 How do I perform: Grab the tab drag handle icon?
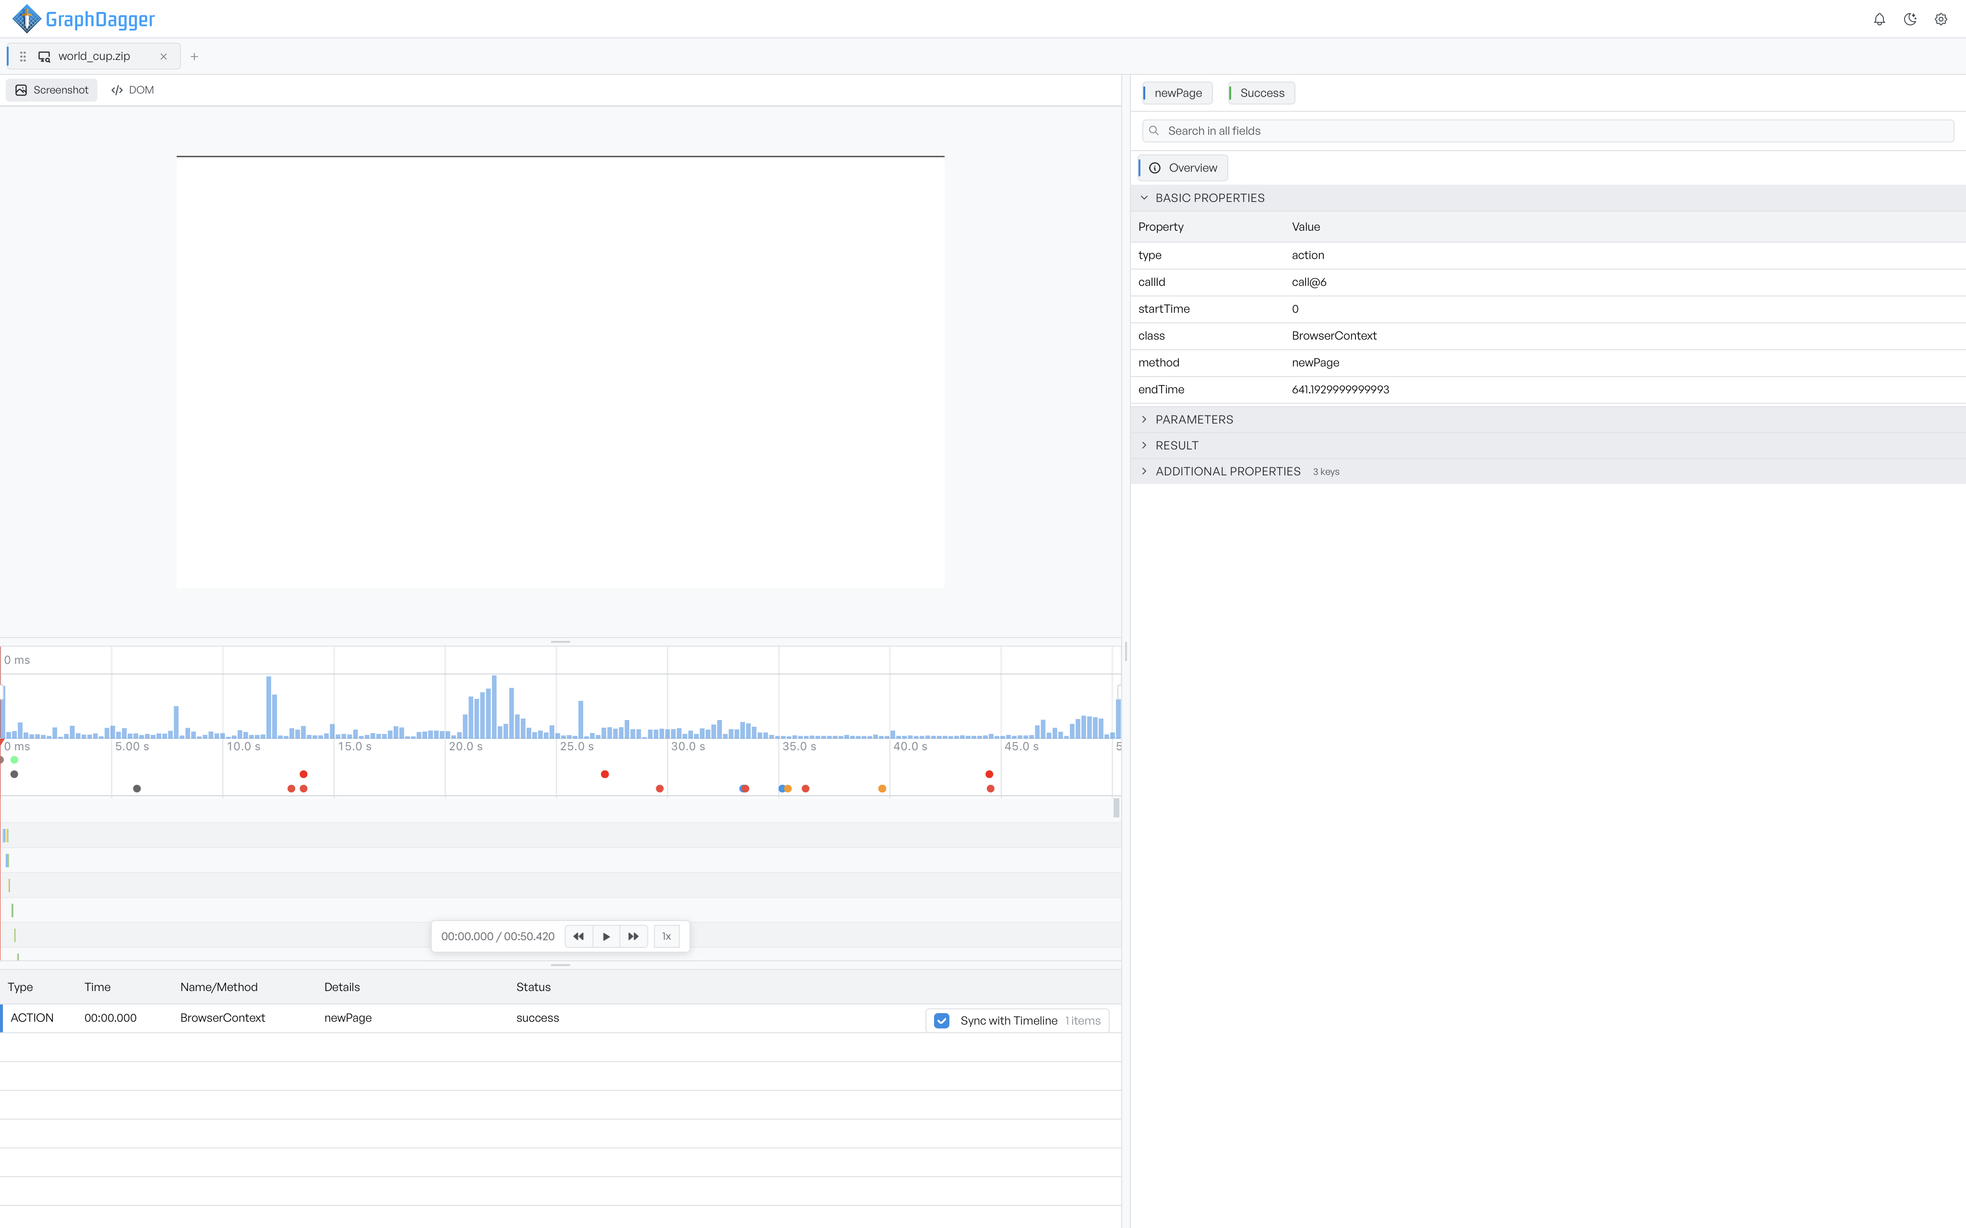[23, 57]
